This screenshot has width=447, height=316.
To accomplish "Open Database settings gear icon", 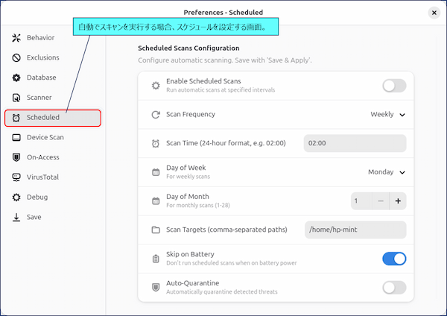I will (x=16, y=78).
